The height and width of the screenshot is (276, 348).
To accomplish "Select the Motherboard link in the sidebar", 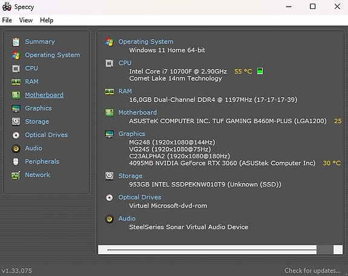I will [44, 95].
